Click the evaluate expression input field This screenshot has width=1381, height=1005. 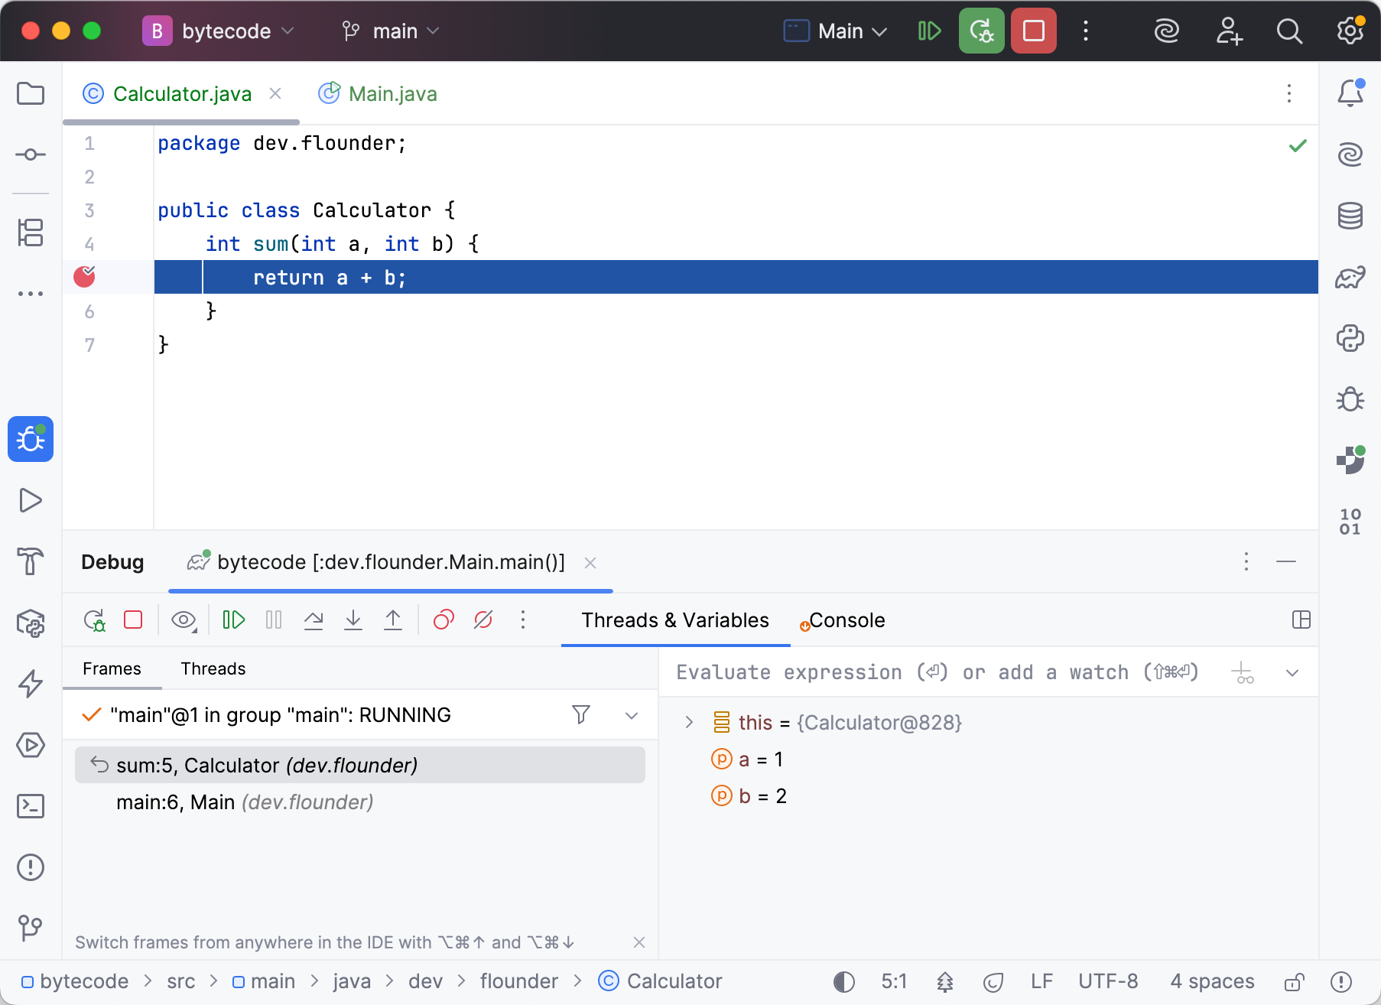click(937, 672)
